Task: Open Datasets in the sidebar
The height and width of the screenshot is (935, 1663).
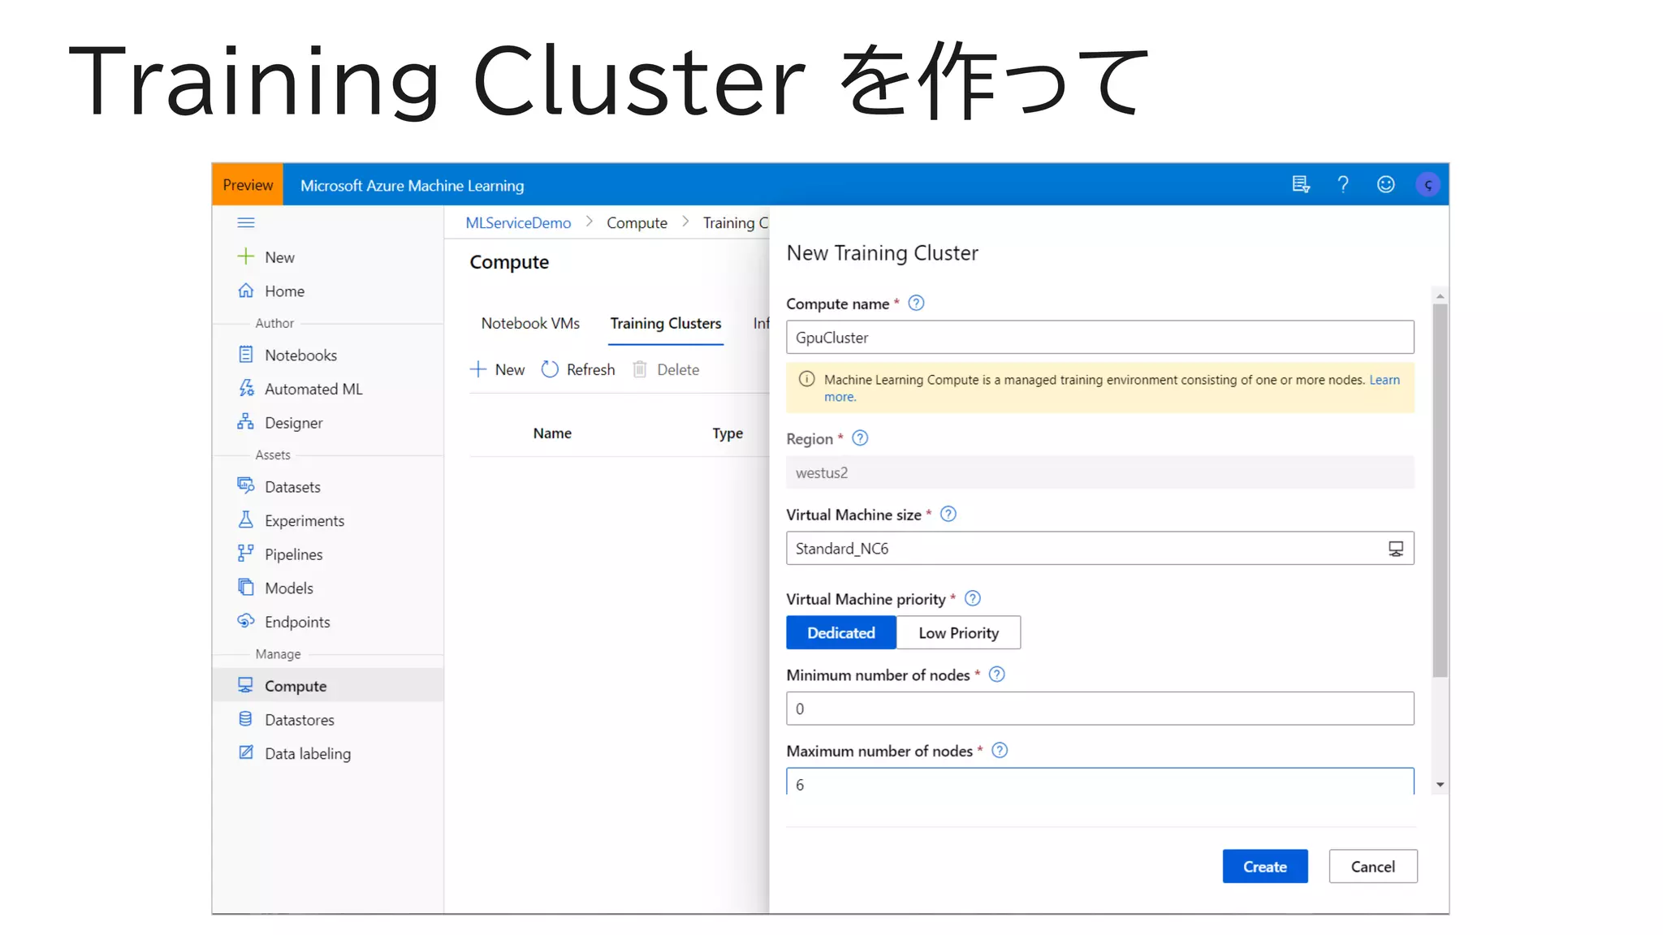Action: tap(292, 487)
